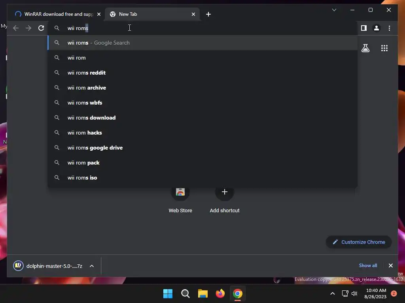Viewport: 405px width, 303px height.
Task: Open taskbar Search
Action: pyautogui.click(x=185, y=294)
